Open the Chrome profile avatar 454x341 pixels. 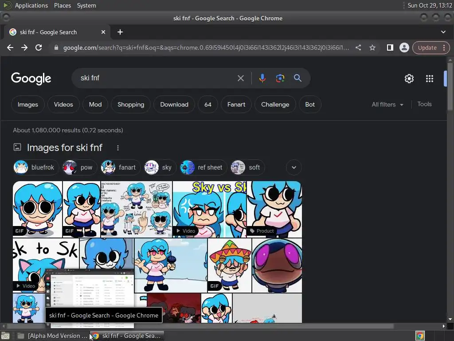click(x=404, y=48)
